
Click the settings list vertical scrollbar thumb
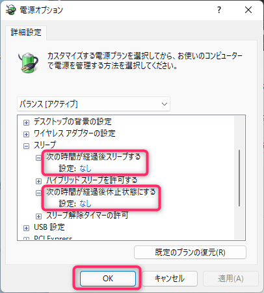click(x=239, y=178)
